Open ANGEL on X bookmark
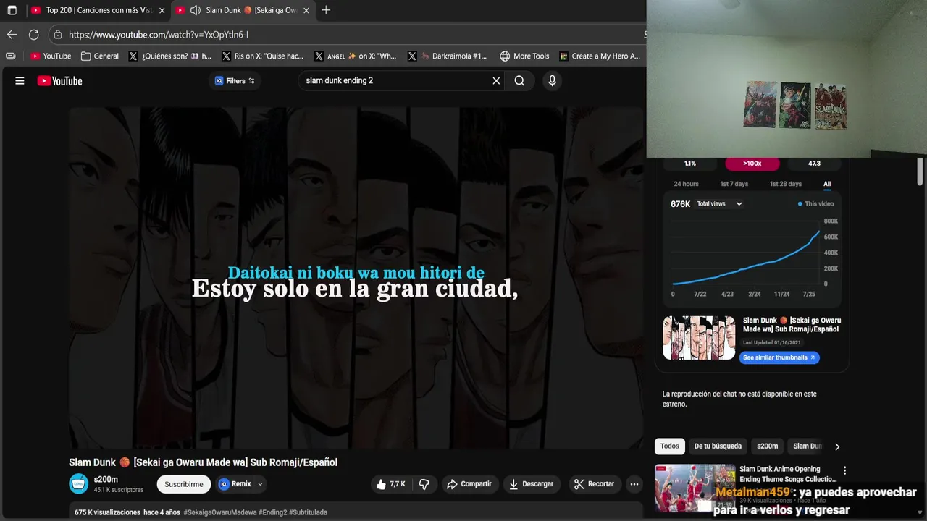 tap(355, 56)
